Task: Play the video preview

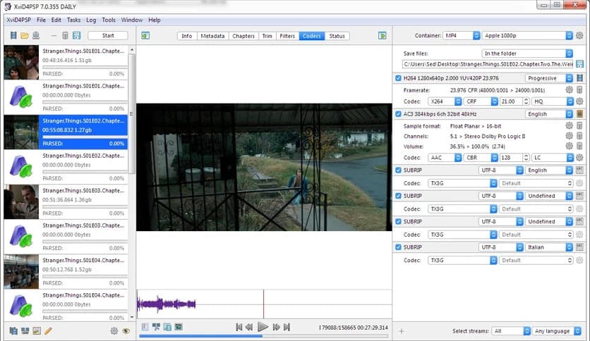Action: (x=263, y=327)
